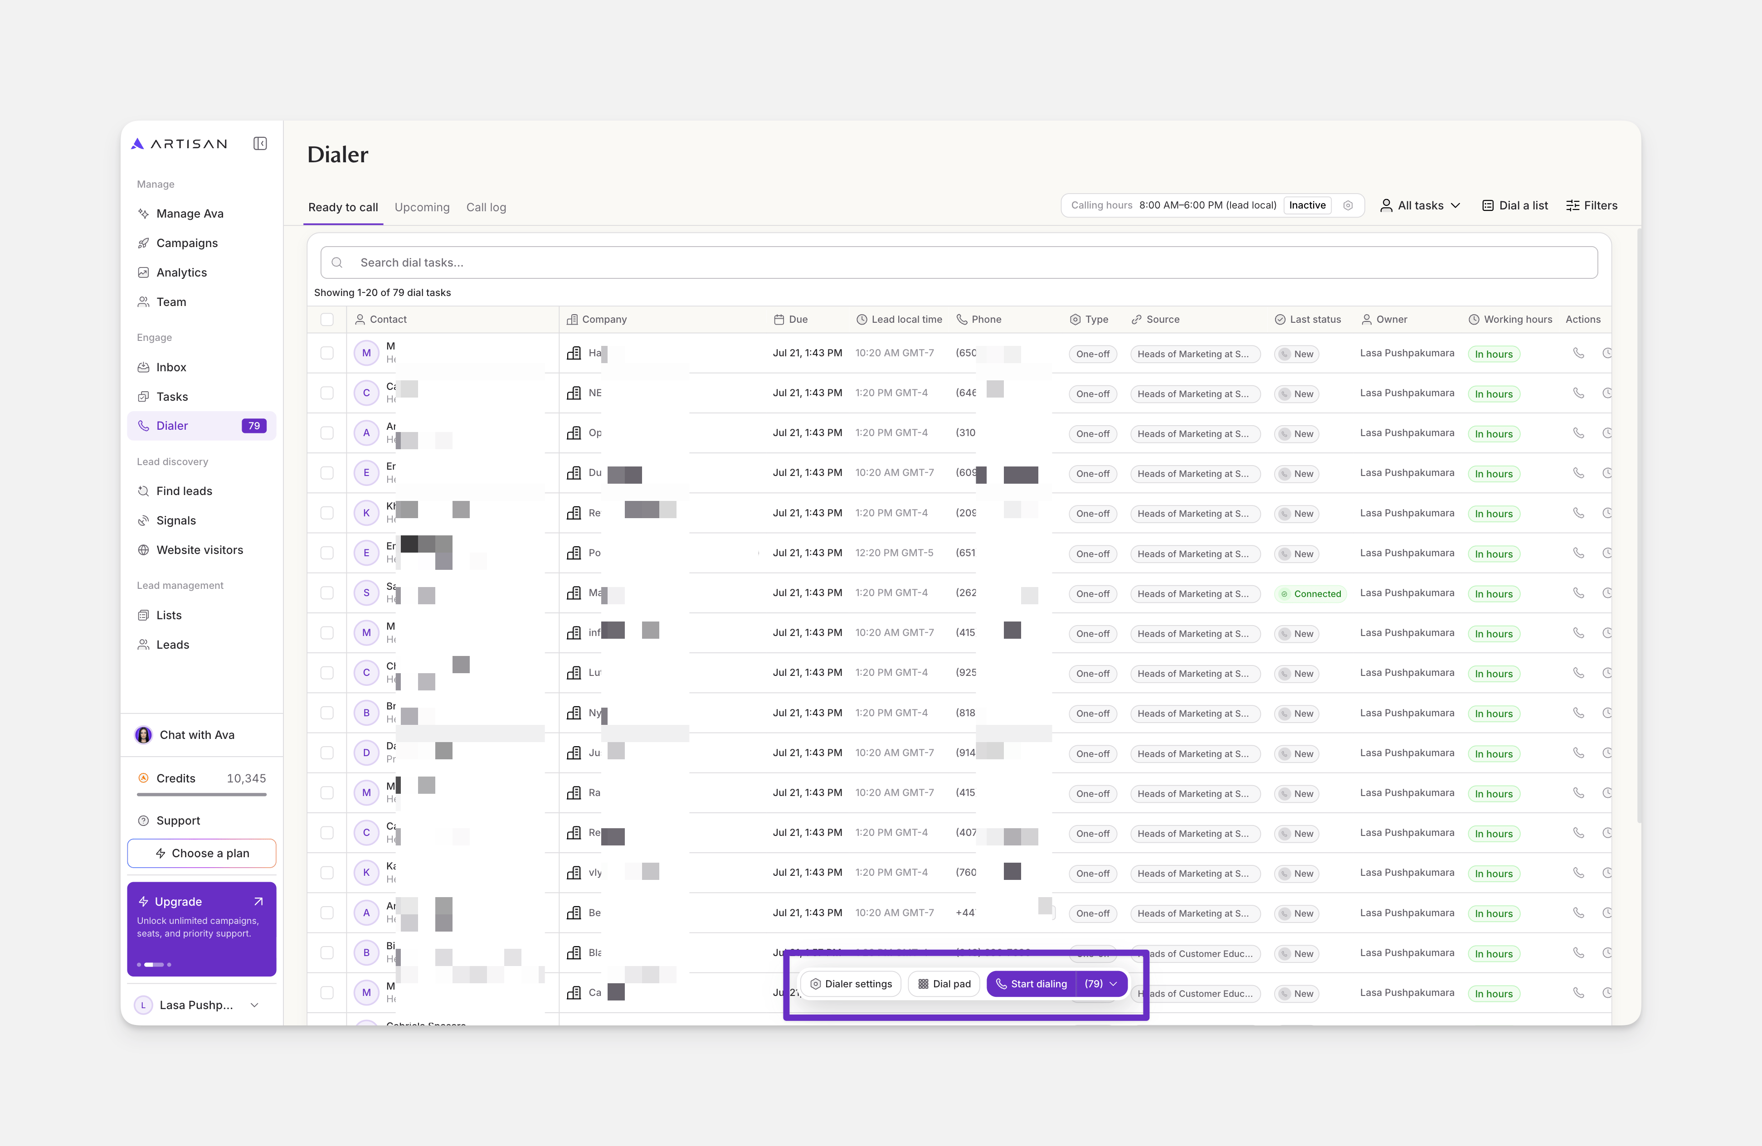Check the row with the 646 phone number
This screenshot has height=1146, width=1762.
[x=326, y=393]
